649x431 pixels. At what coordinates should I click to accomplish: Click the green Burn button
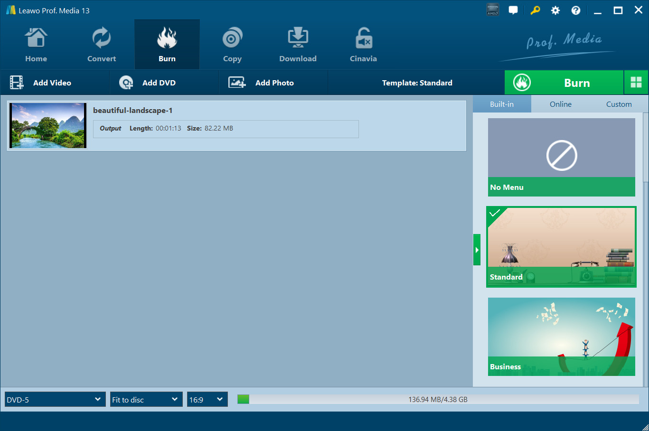tap(564, 83)
